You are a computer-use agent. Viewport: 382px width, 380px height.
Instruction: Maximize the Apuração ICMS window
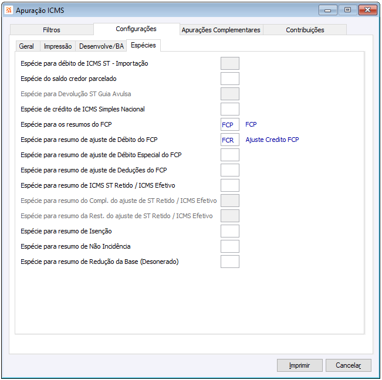(x=347, y=10)
